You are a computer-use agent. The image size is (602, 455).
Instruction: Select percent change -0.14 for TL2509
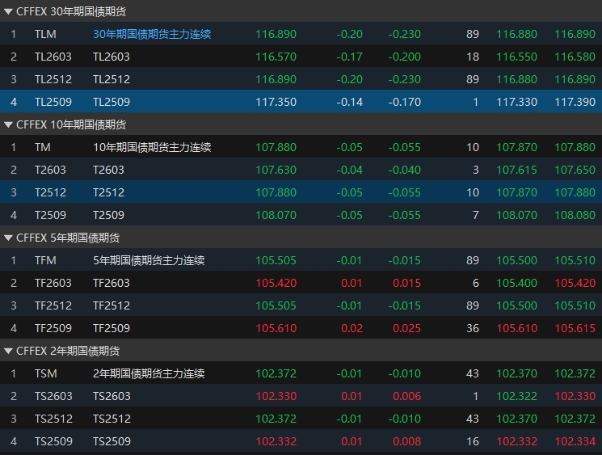click(349, 102)
